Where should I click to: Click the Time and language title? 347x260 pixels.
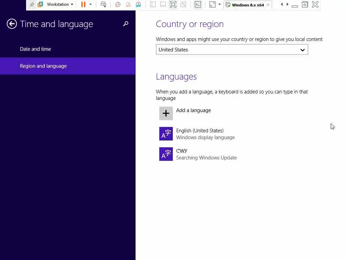coord(57,24)
